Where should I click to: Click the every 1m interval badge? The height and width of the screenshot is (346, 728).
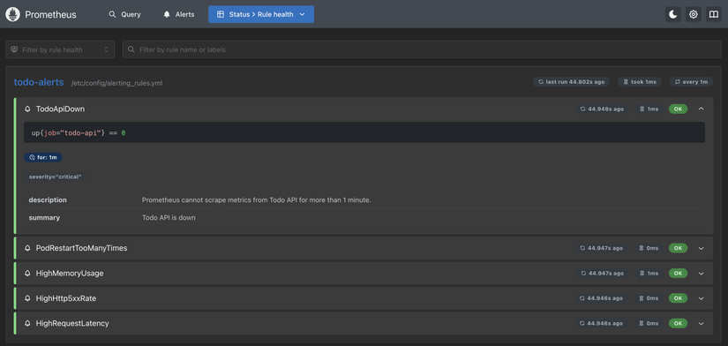(691, 82)
